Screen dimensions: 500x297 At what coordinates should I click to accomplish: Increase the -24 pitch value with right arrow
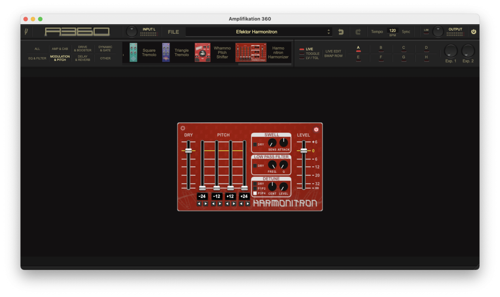pyautogui.click(x=205, y=204)
